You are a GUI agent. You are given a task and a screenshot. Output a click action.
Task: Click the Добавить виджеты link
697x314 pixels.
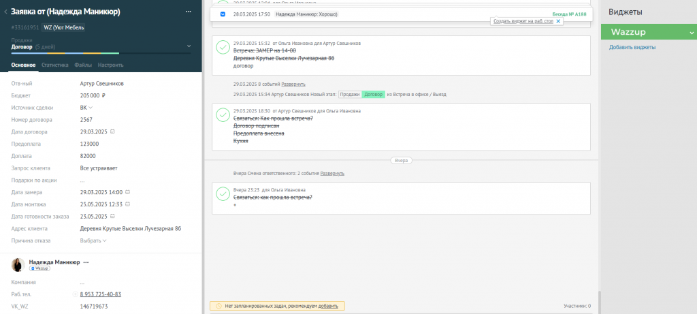632,47
